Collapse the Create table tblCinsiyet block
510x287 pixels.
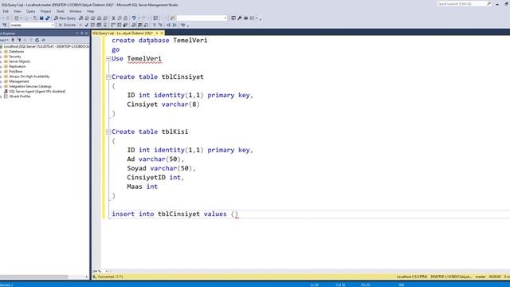[108, 77]
